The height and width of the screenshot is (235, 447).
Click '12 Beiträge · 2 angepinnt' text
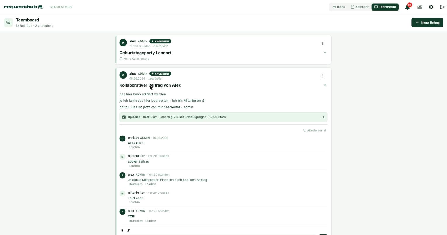(x=34, y=26)
